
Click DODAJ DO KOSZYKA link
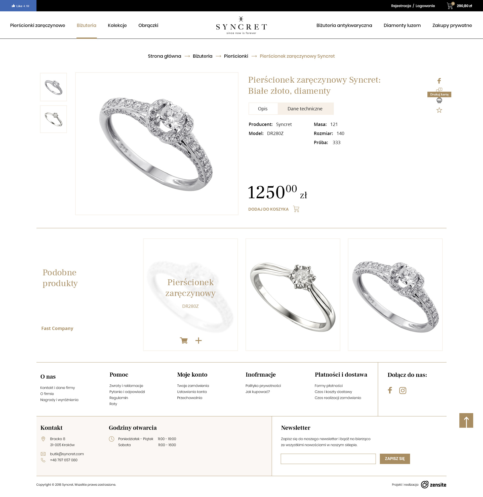(x=268, y=209)
